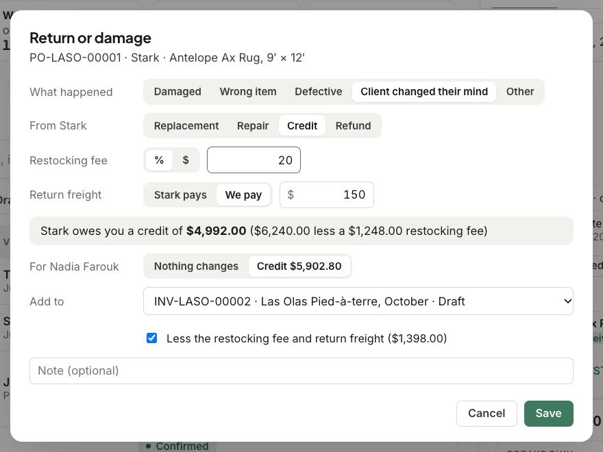Click the Note (optional) field
The height and width of the screenshot is (452, 603).
coord(301,371)
